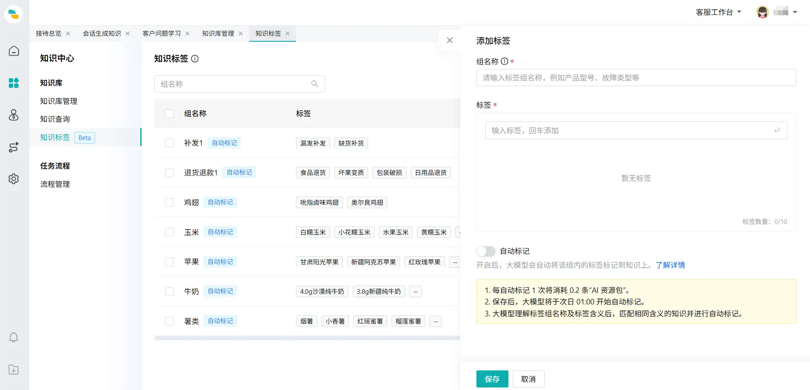Check the 玉米 row checkbox
The height and width of the screenshot is (390, 810).
169,232
